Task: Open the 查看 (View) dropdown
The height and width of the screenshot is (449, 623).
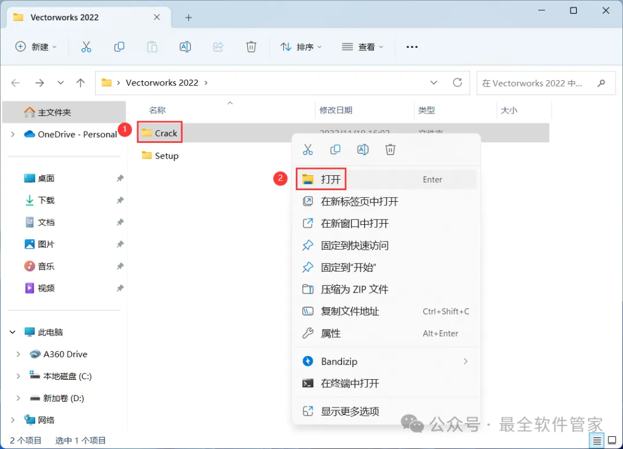Action: click(362, 47)
